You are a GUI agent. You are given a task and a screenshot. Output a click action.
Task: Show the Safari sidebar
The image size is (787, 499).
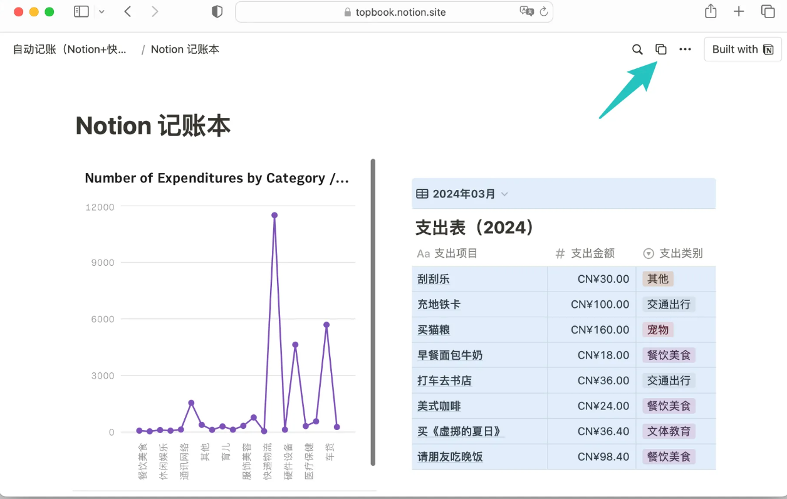tap(81, 11)
